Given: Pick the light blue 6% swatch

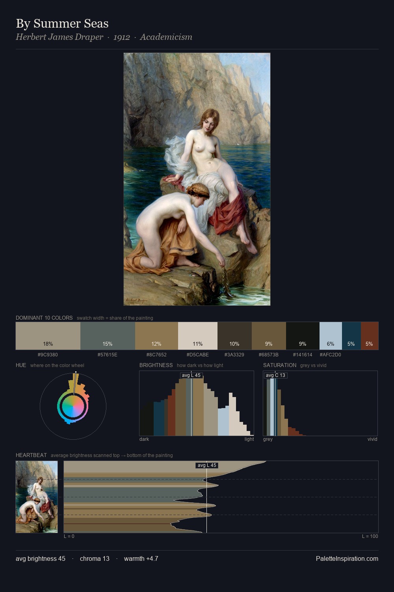Looking at the screenshot, I should click(331, 336).
